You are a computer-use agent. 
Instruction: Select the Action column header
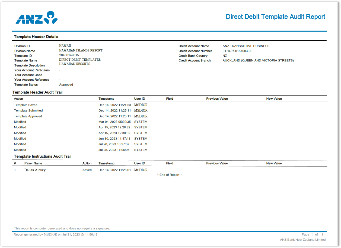pyautogui.click(x=18, y=99)
